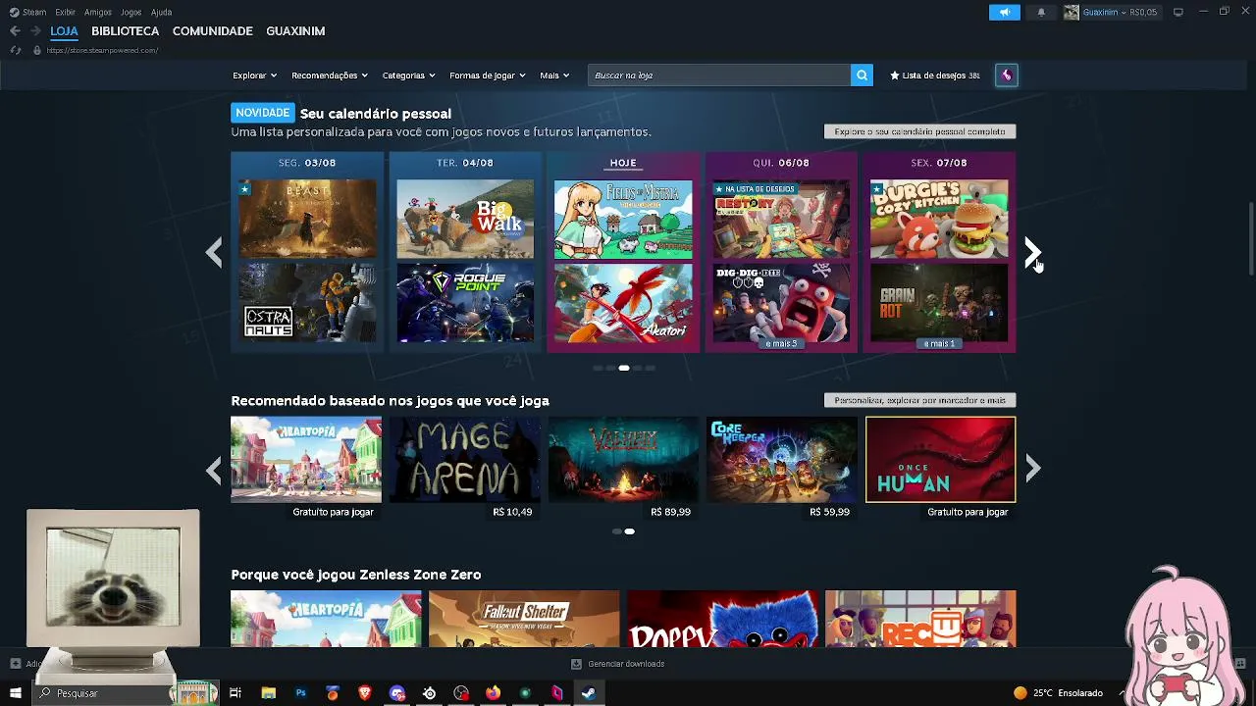Image resolution: width=1256 pixels, height=706 pixels.
Task: Open Brave browser from the taskbar
Action: [x=365, y=693]
